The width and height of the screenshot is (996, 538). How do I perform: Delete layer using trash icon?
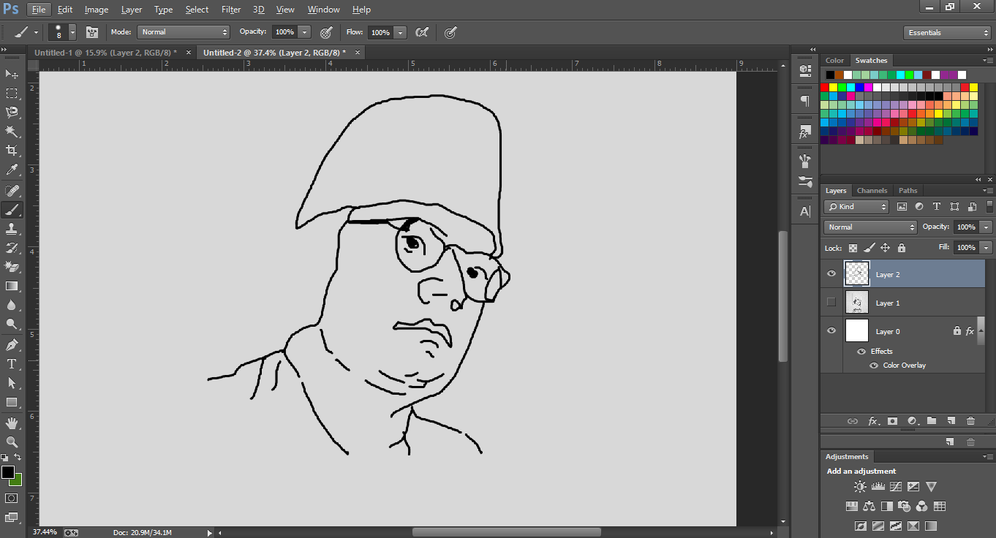(970, 421)
